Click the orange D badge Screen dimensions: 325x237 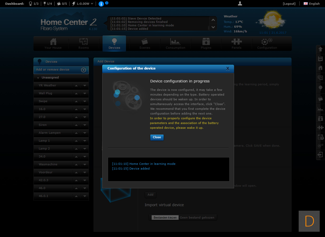(309, 221)
